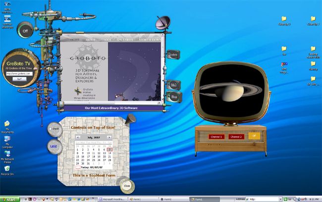The width and height of the screenshot is (322, 202).
Task: Turn off GroBoto TV with round Off button
Action: click(25, 30)
